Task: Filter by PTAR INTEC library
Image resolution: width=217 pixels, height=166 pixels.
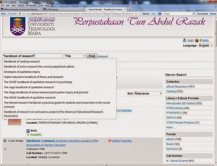Action: tap(174, 113)
